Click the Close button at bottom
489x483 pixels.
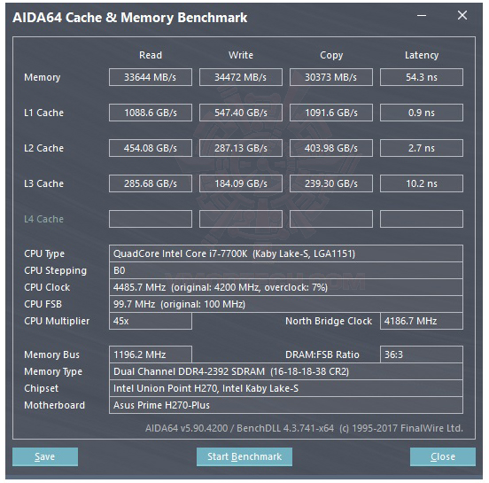[x=443, y=456]
